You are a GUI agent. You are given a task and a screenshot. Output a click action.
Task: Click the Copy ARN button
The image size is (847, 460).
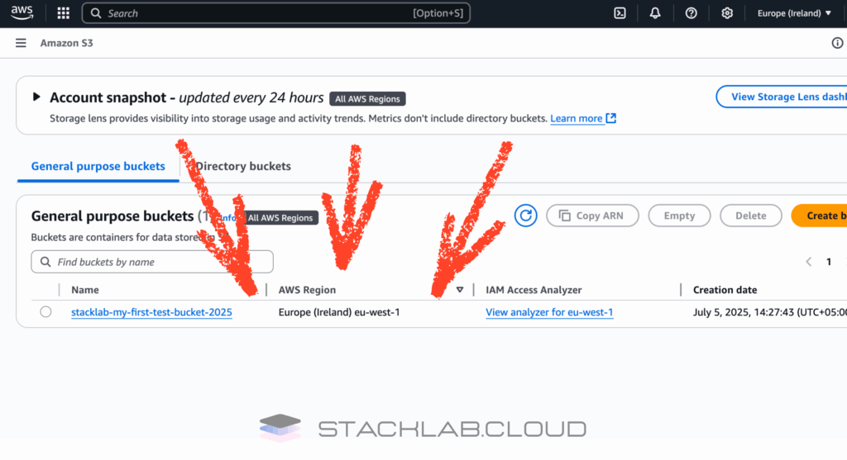click(592, 216)
